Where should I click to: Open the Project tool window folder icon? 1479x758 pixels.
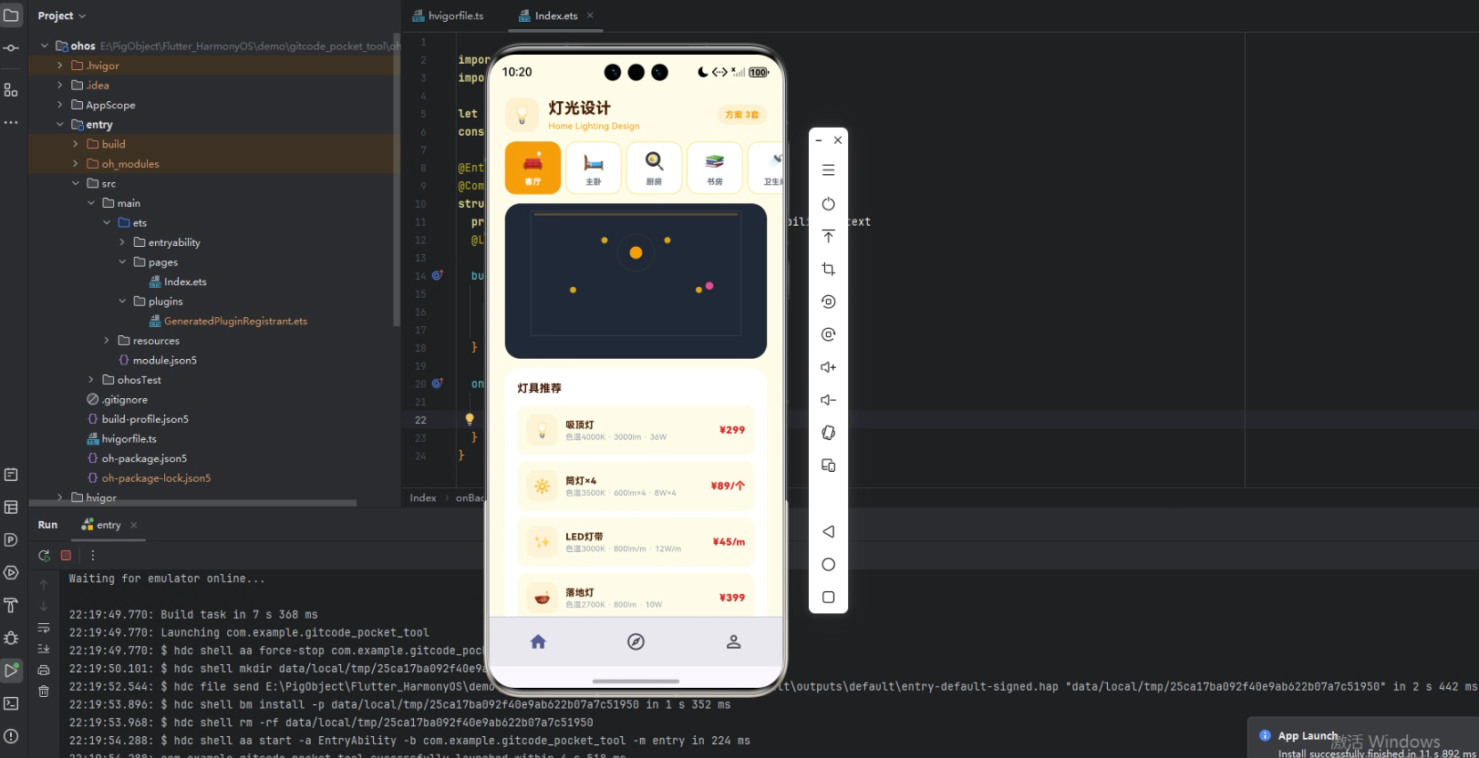coord(11,15)
